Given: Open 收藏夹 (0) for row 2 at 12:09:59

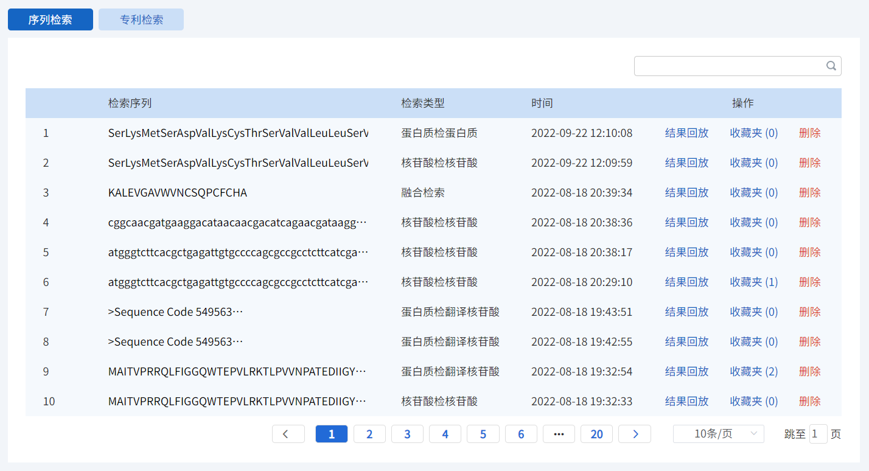Looking at the screenshot, I should [x=754, y=162].
